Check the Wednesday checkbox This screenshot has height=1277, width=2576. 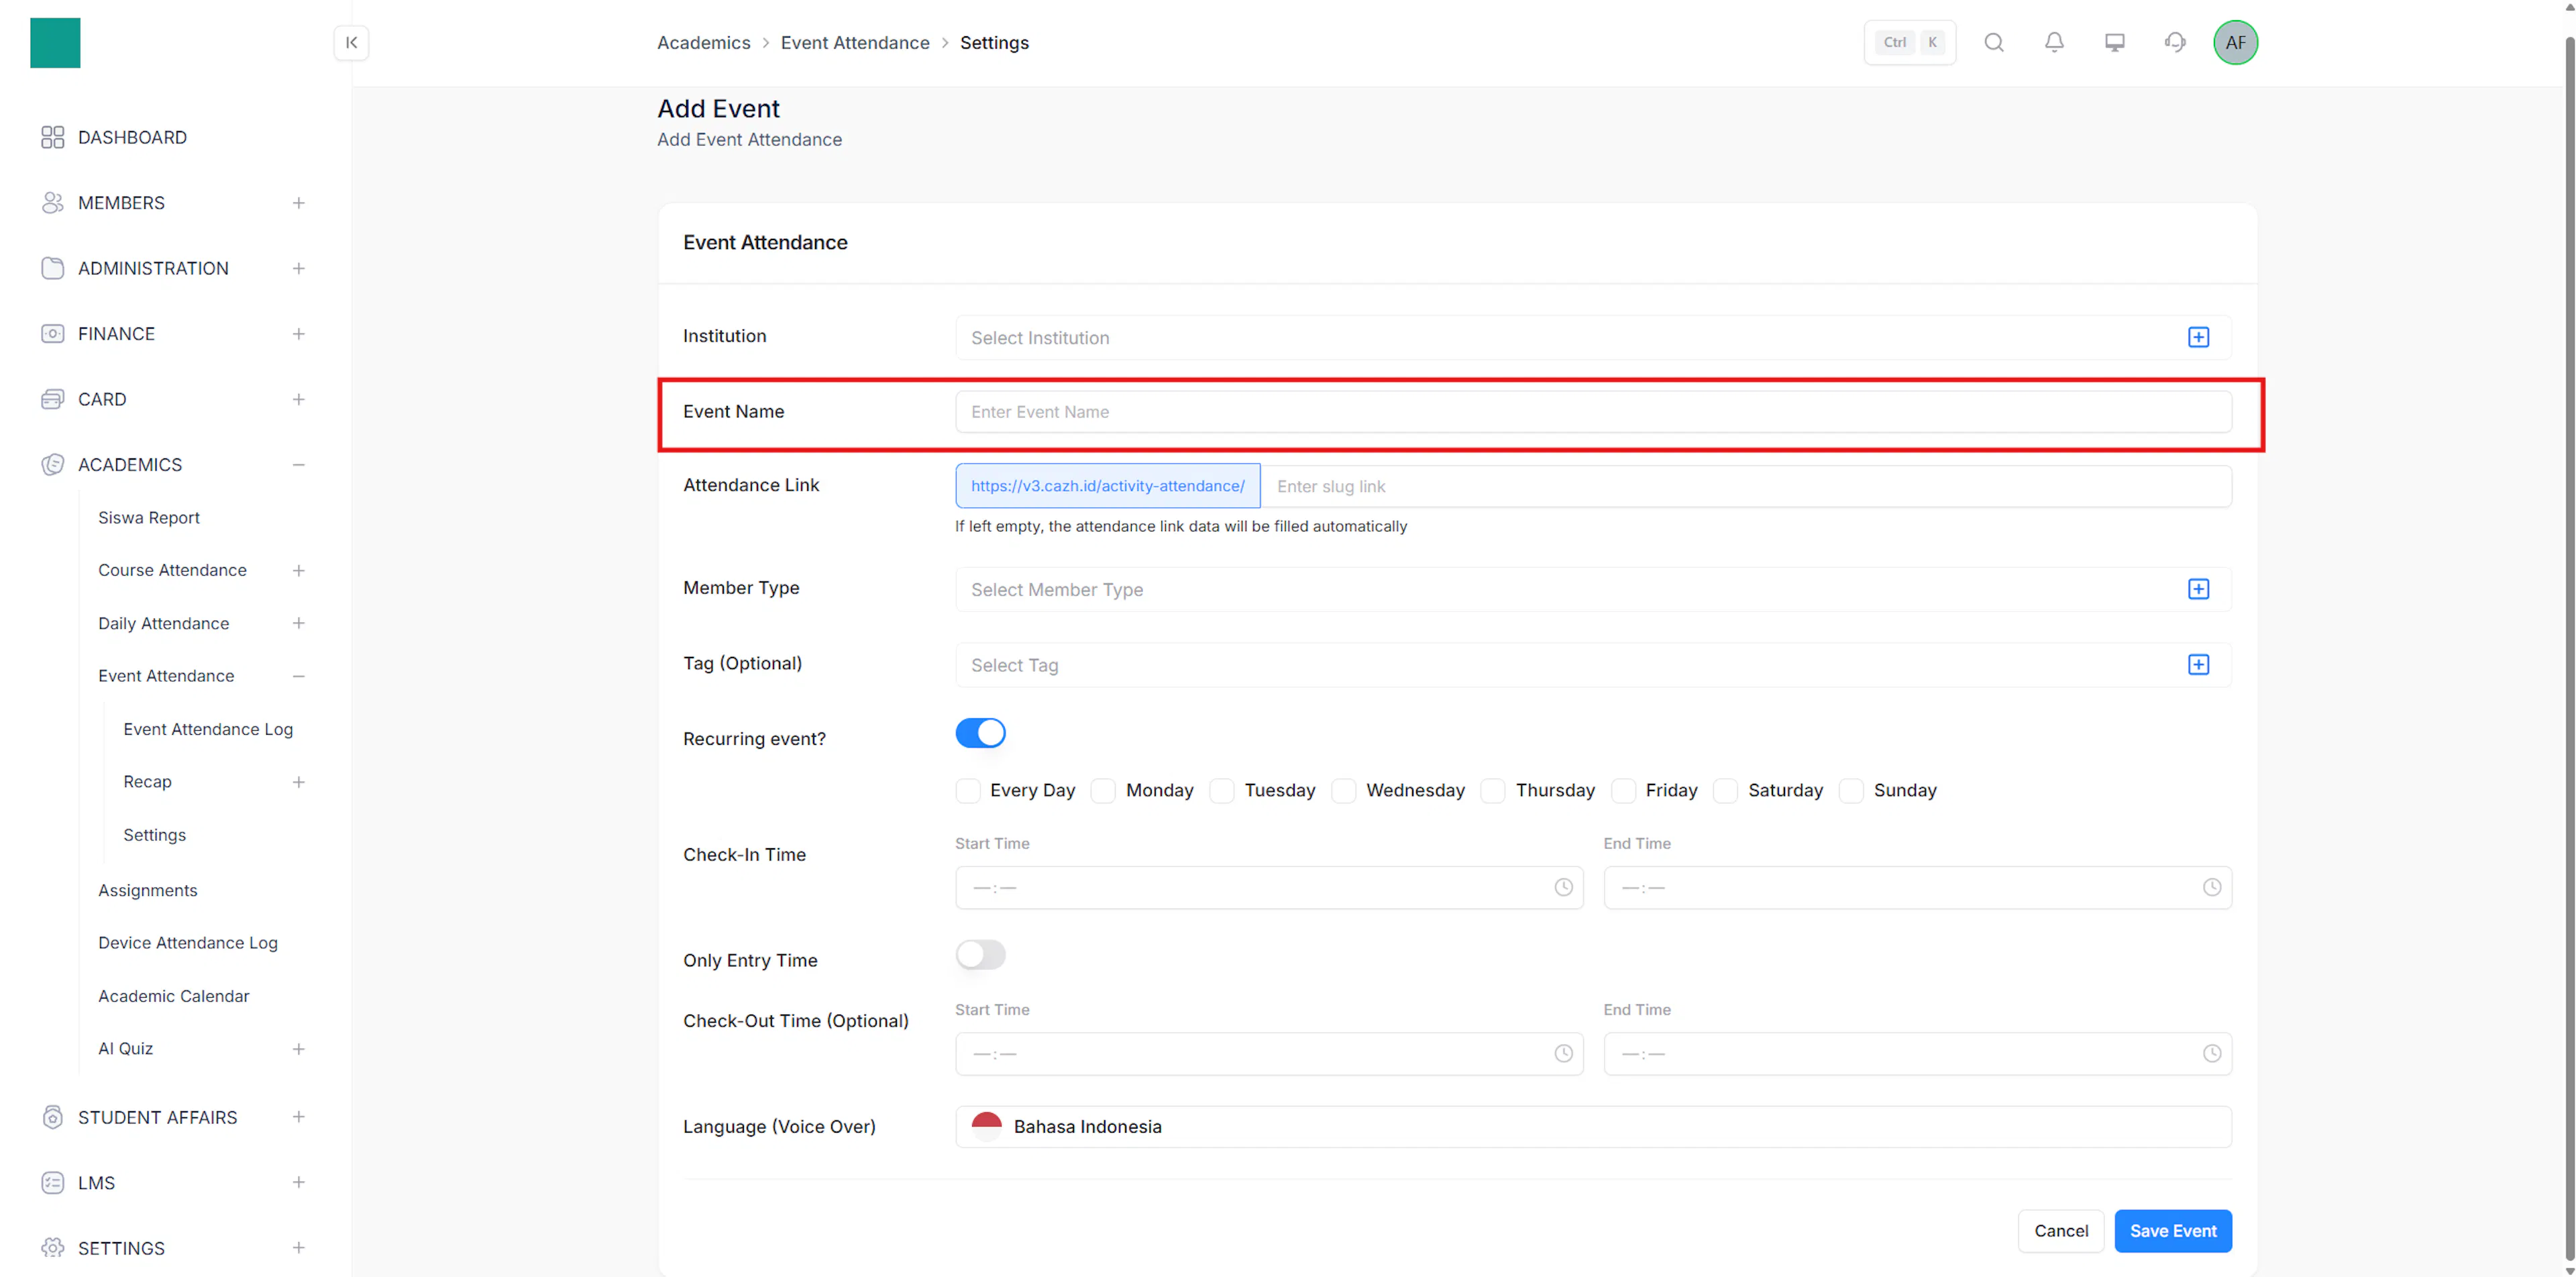tap(1344, 791)
